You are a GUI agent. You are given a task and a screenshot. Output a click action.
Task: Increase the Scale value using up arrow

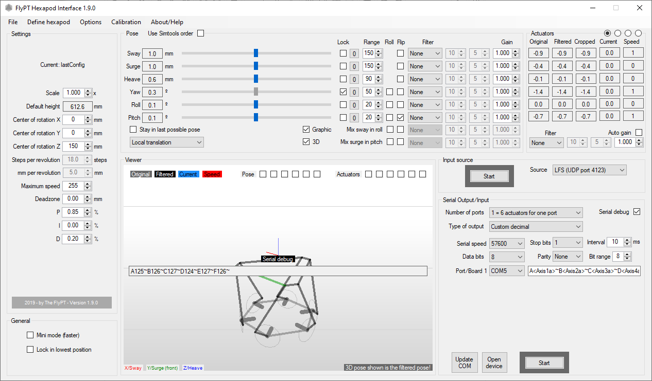pyautogui.click(x=88, y=91)
